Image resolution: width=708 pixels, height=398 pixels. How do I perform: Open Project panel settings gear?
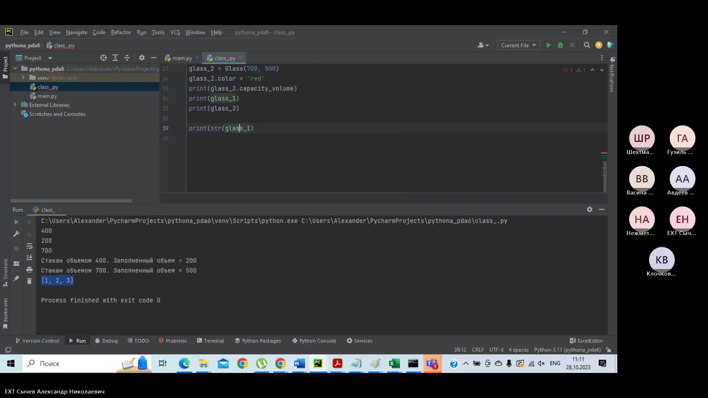point(142,58)
